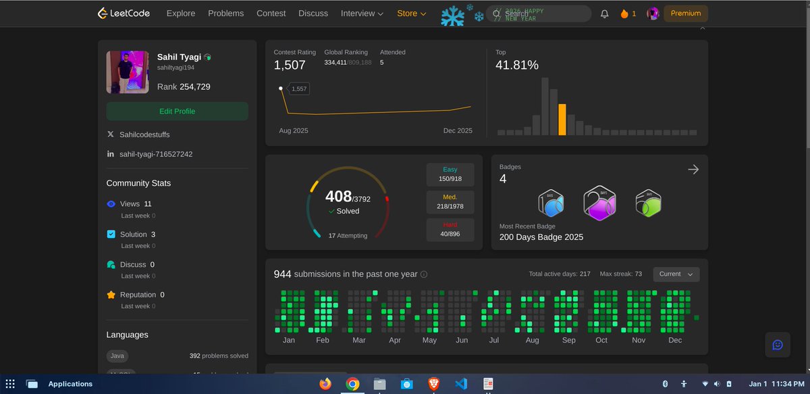810x394 pixels.
Task: Open the user avatar menu in navbar
Action: coord(653,14)
